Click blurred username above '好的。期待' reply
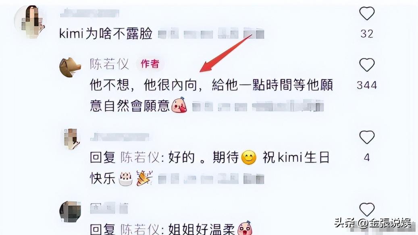This screenshot has height=235, width=418. [119, 137]
